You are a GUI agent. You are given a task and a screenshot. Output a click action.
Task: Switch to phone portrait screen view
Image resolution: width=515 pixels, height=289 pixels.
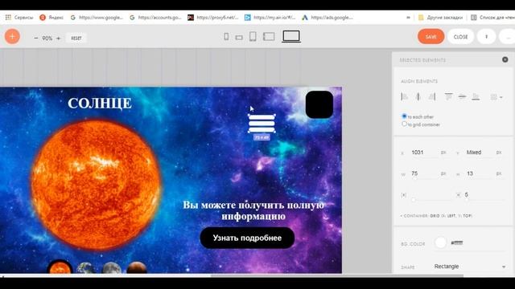coord(226,36)
